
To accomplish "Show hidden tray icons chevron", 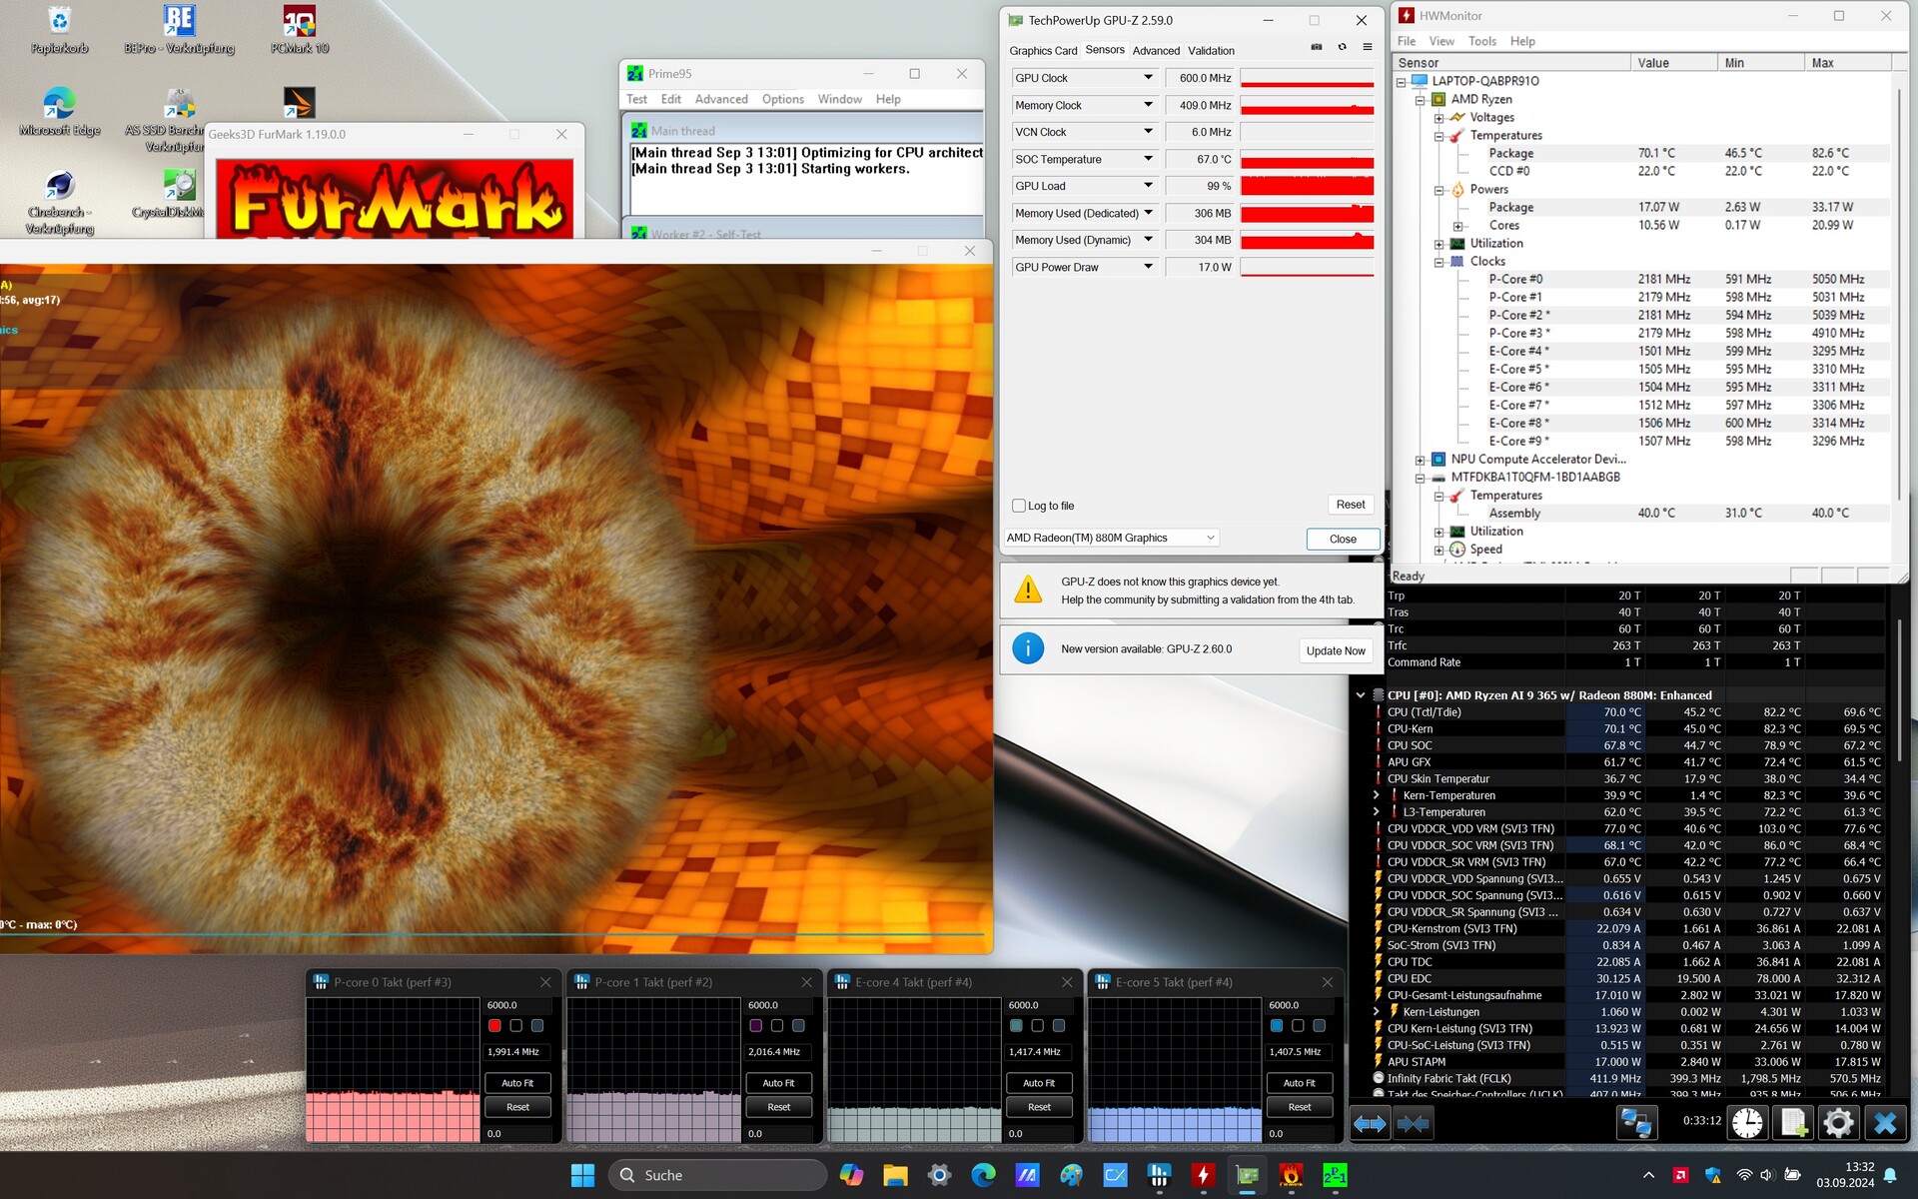I will pyautogui.click(x=1648, y=1175).
